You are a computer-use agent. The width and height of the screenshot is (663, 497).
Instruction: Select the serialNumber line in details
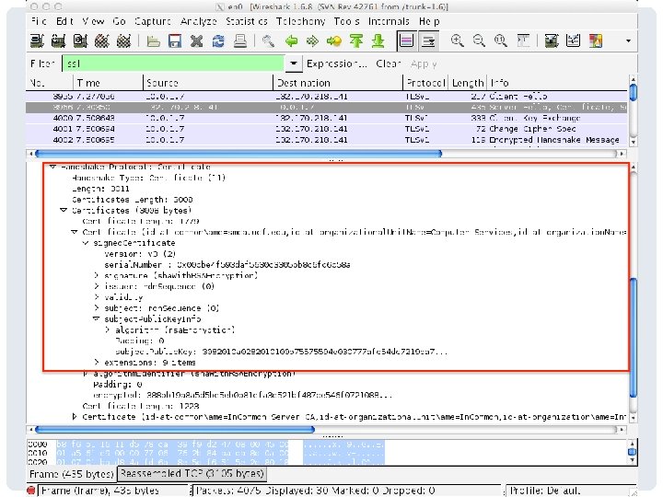tap(227, 265)
